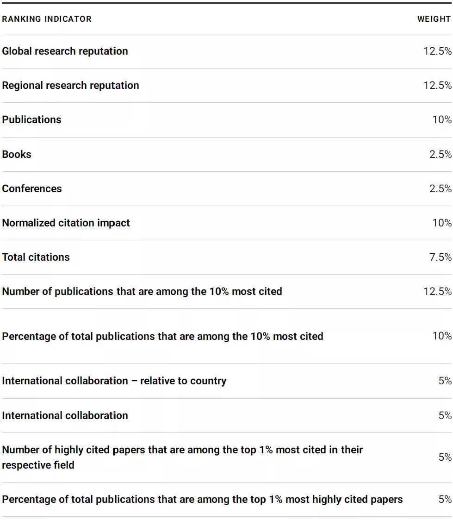Click the RANKING INDICATOR column header
Viewport: 453px width, 520px height.
(x=47, y=19)
